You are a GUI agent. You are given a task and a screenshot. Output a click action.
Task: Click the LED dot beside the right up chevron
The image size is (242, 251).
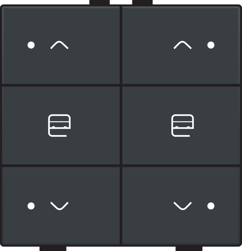coord(211,45)
